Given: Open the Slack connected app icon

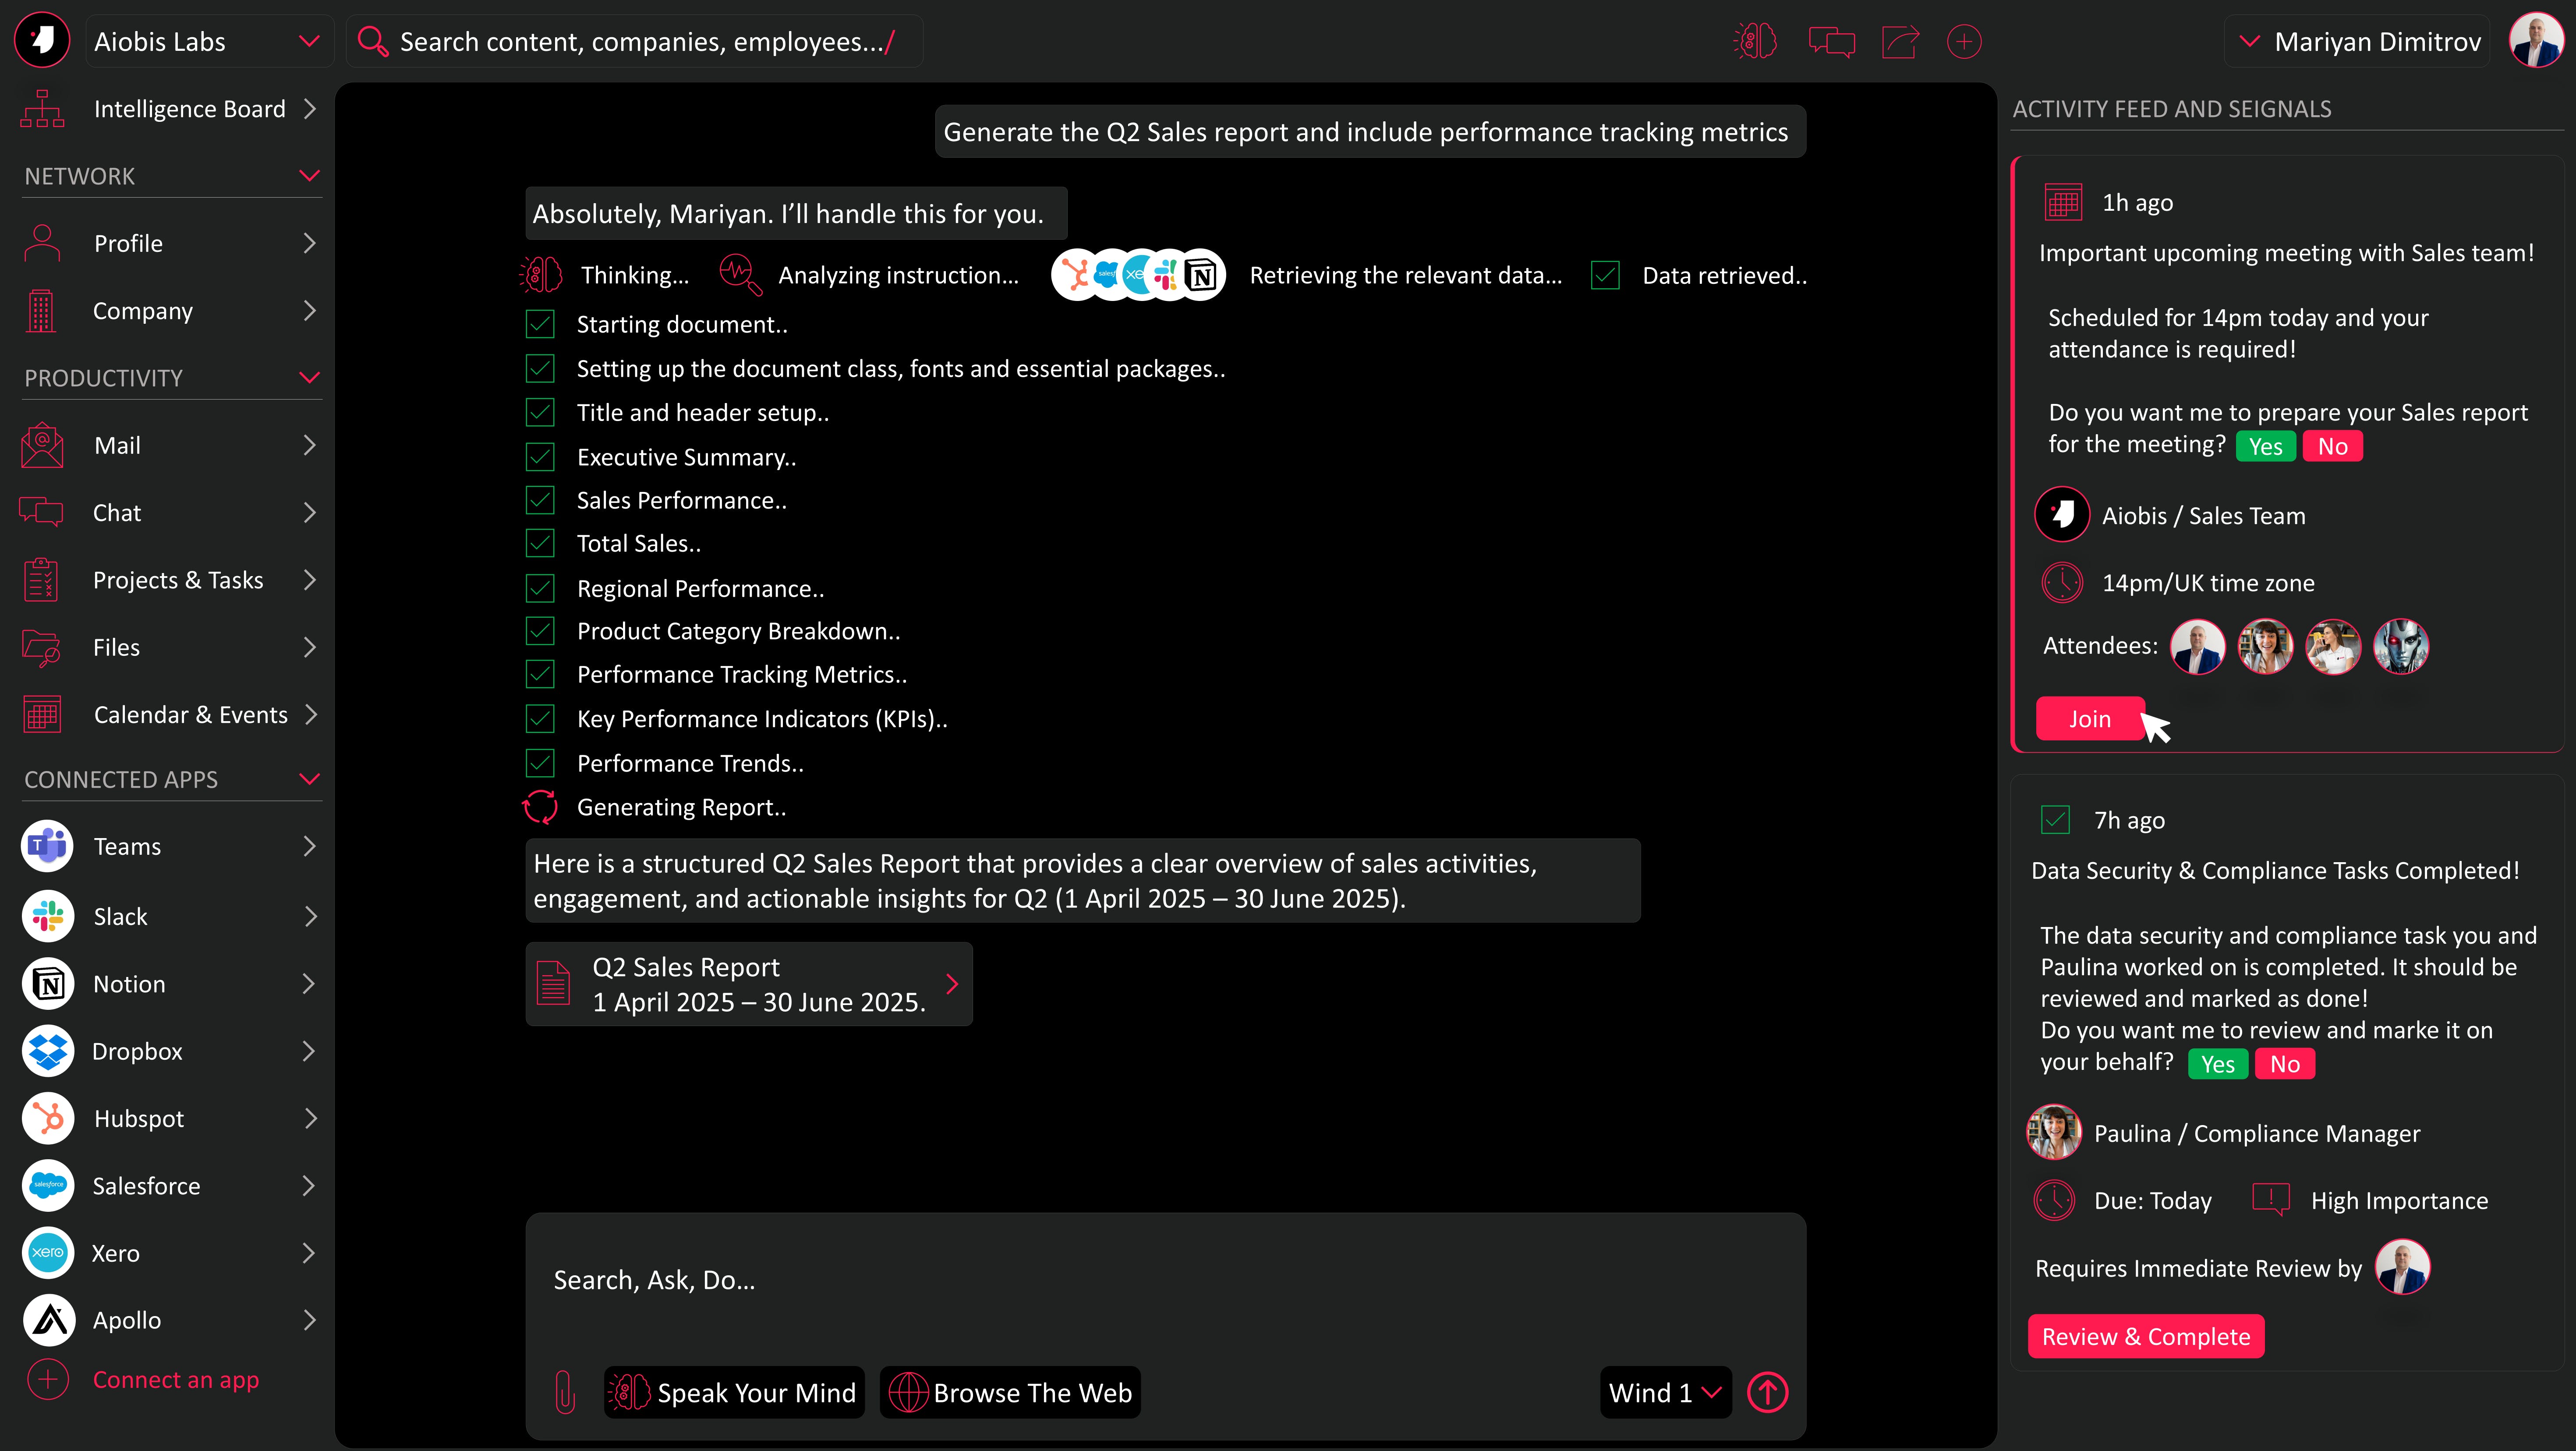Looking at the screenshot, I should [x=48, y=916].
